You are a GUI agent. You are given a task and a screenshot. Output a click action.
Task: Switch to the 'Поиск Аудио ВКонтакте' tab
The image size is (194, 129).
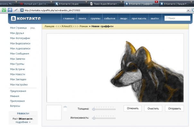coord(104,4)
